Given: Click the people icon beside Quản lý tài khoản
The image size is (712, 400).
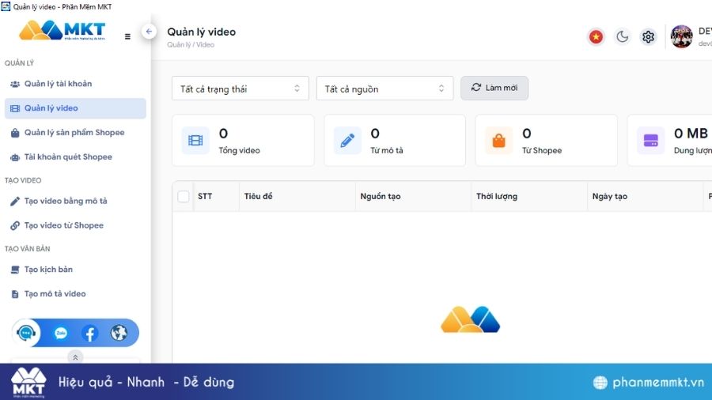Looking at the screenshot, I should pyautogui.click(x=15, y=84).
